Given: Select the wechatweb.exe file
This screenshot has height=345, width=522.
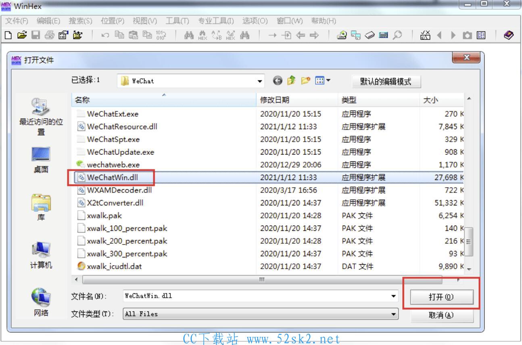Looking at the screenshot, I should (x=113, y=165).
